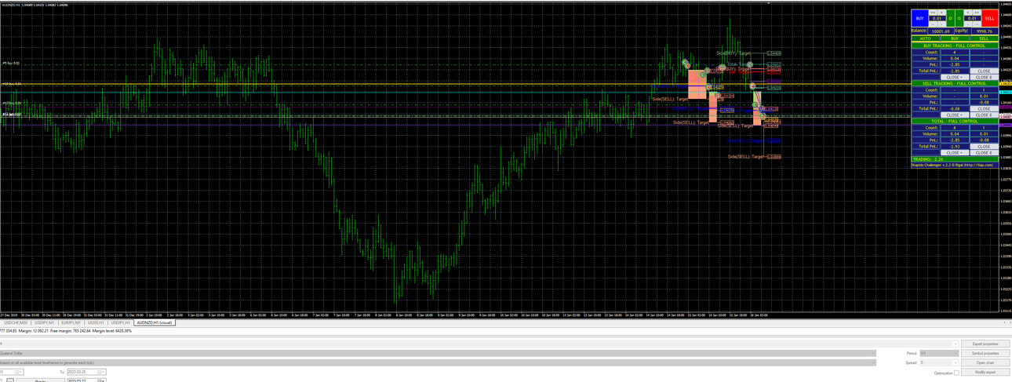The width and height of the screenshot is (1012, 382).
Task: Click the Free margin: 765 242.64 status text
Action: (x=70, y=331)
